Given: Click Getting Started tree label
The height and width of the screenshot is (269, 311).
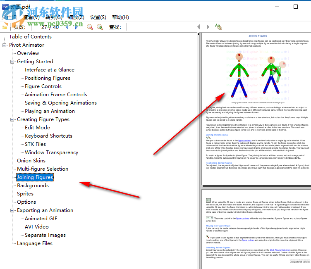Looking at the screenshot, I should [35, 62].
